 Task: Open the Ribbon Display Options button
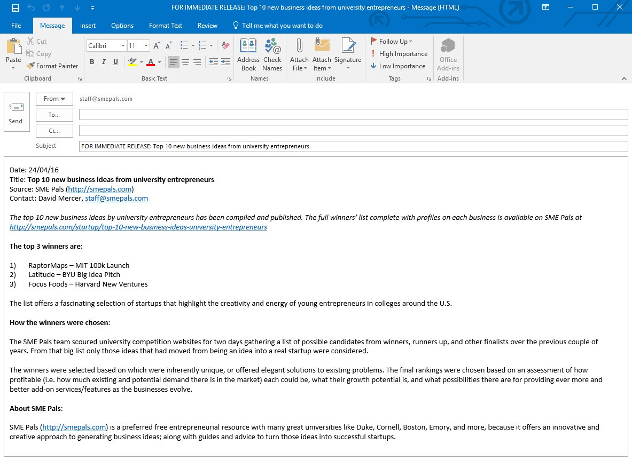(546, 7)
